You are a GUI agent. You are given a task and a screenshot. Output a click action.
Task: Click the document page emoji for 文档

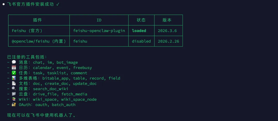(14, 83)
